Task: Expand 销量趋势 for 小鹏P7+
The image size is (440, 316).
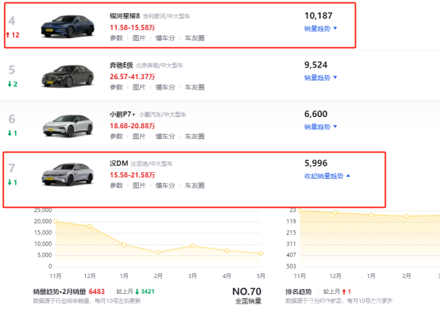Action: (x=320, y=127)
